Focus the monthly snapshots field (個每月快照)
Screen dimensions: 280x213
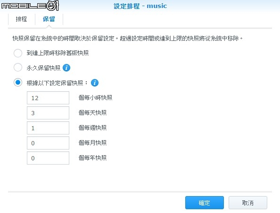[48, 143]
